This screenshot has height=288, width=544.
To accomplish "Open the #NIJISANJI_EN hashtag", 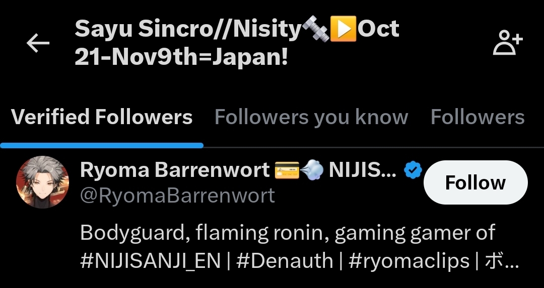I will click(x=150, y=261).
